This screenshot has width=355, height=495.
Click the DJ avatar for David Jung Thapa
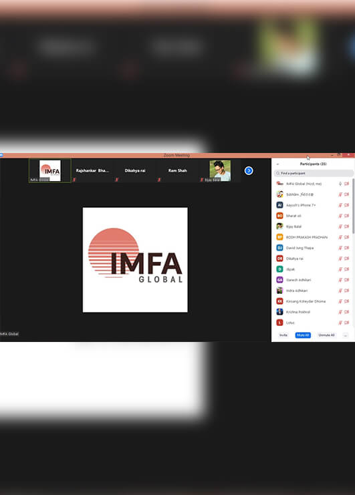280,247
